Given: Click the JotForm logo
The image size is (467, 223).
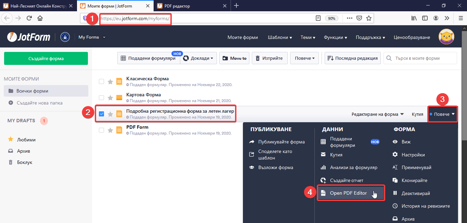Looking at the screenshot, I should tap(29, 37).
